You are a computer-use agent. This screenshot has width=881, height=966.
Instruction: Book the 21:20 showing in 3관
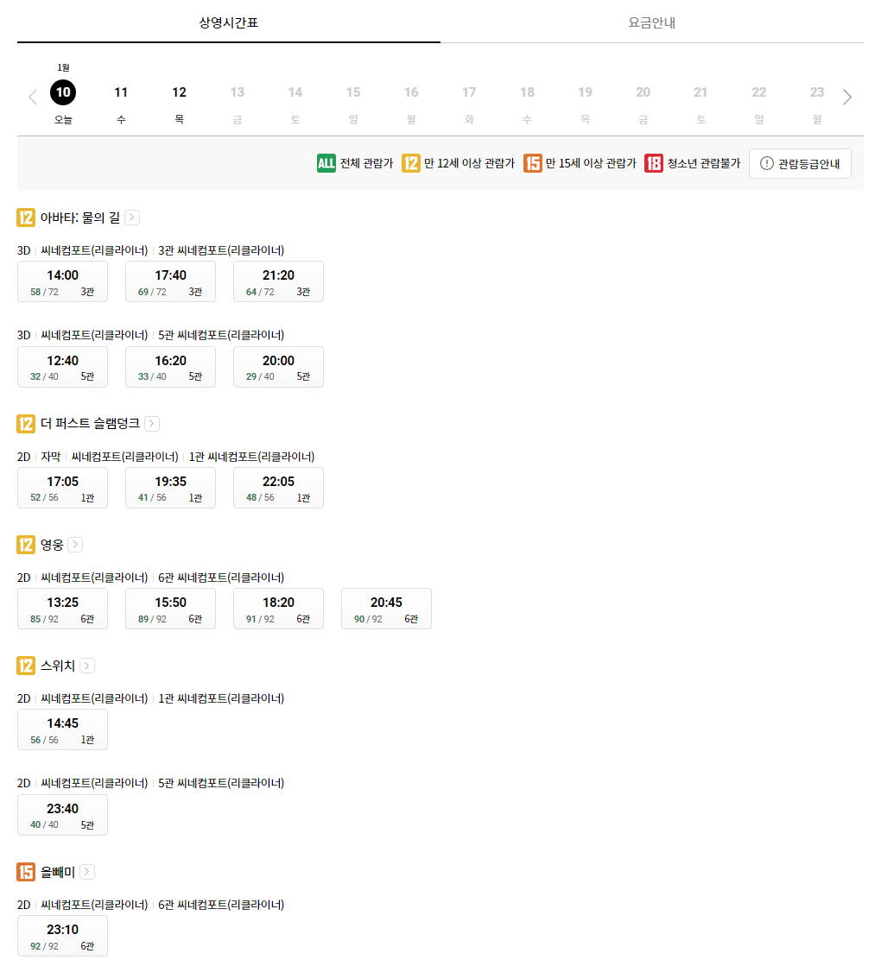278,281
